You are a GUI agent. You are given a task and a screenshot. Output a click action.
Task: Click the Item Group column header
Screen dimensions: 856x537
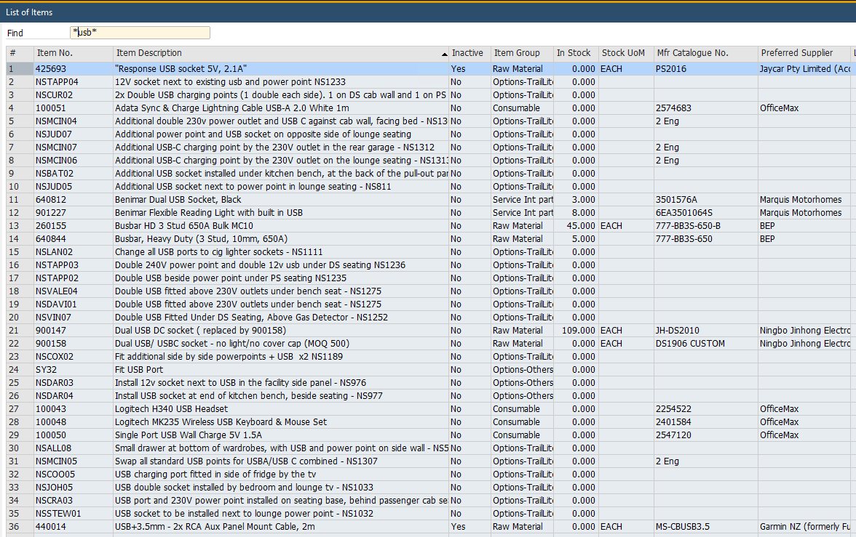[x=517, y=53]
